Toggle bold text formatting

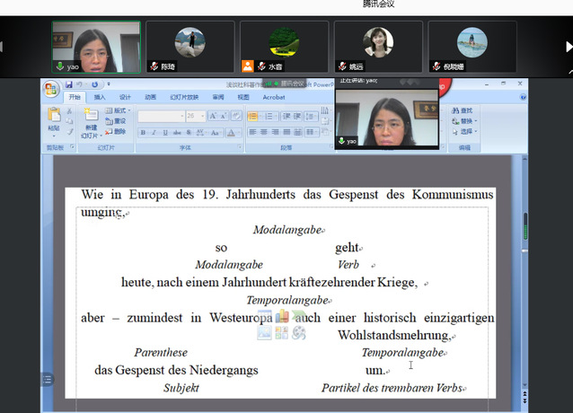point(144,133)
